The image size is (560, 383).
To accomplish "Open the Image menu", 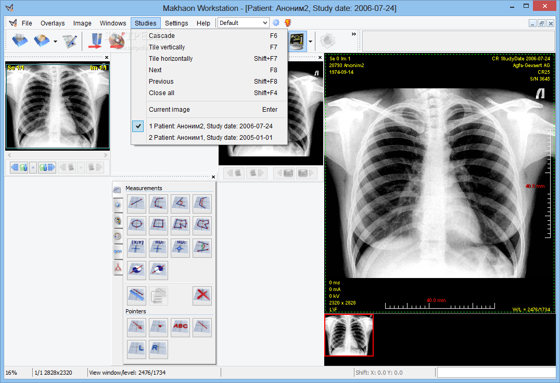I will [x=82, y=23].
